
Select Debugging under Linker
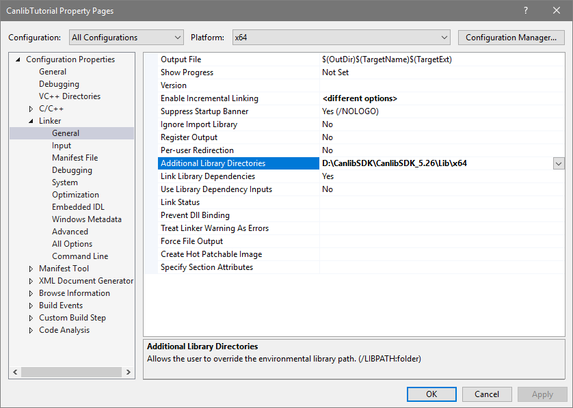coord(72,170)
